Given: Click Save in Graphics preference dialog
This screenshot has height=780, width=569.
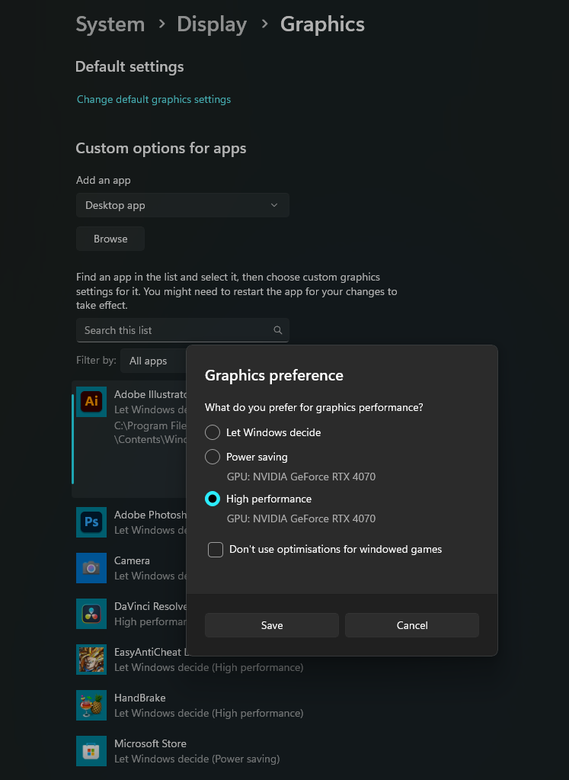Looking at the screenshot, I should tap(272, 625).
